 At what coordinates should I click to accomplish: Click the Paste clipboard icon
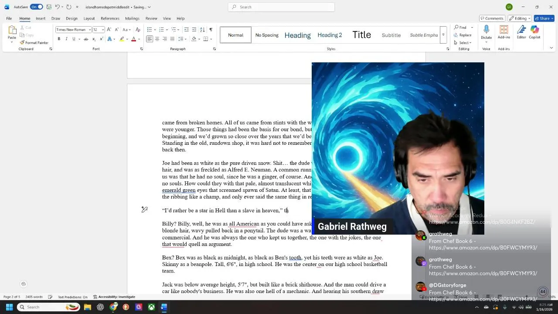(x=12, y=30)
